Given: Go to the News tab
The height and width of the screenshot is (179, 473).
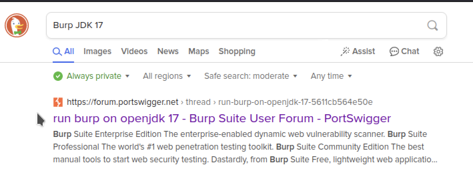Looking at the screenshot, I should [x=168, y=51].
